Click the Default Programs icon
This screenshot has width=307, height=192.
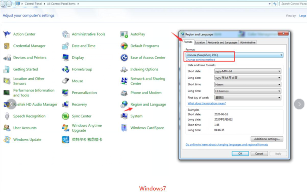pos(124,46)
